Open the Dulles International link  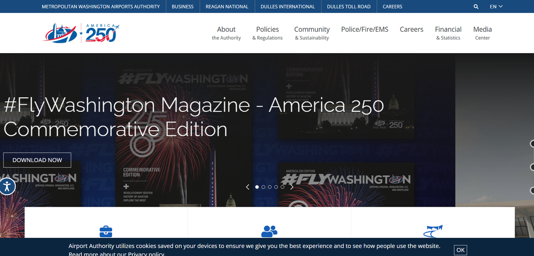pyautogui.click(x=287, y=6)
